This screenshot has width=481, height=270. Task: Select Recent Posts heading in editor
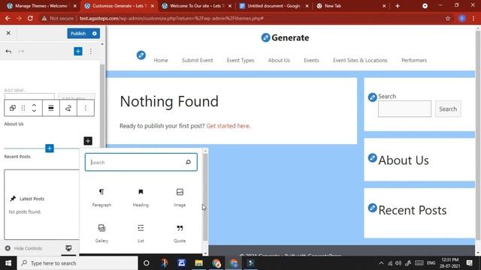coord(17,157)
